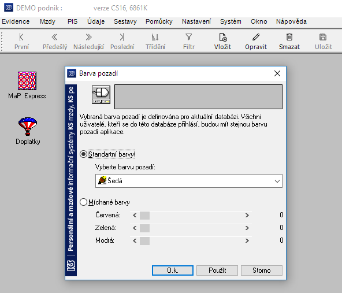Open the Evidence menu
The height and width of the screenshot is (293, 342).
point(16,21)
